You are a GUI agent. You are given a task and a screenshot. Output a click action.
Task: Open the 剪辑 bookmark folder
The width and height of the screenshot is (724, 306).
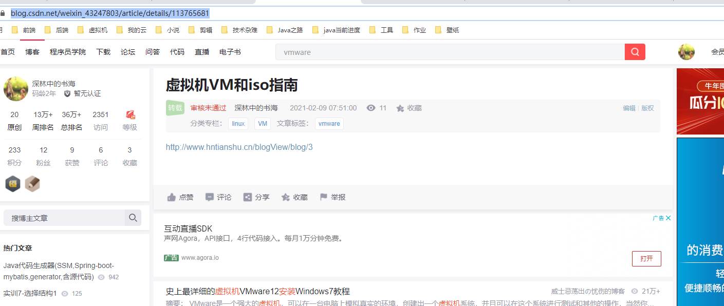coord(200,30)
